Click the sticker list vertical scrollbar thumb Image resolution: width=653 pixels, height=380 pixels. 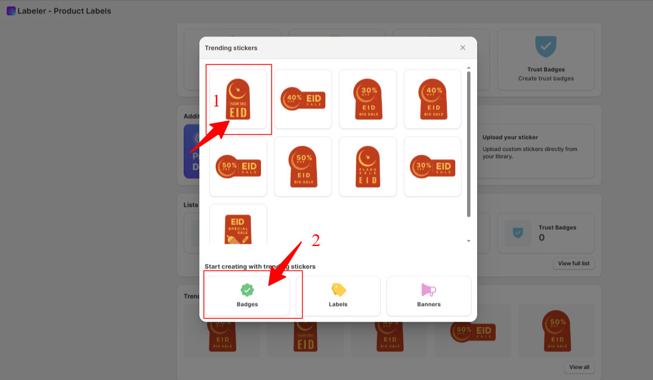469,144
